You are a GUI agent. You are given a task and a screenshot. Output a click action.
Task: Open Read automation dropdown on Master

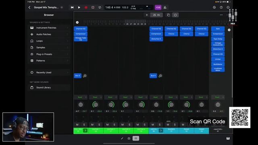218,97
